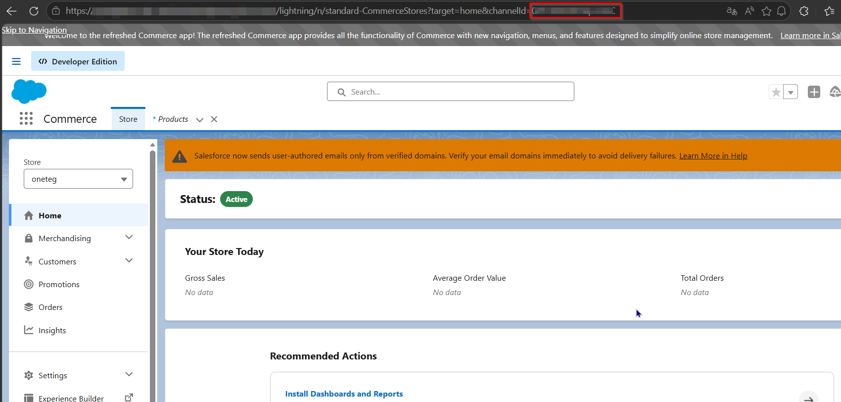The height and width of the screenshot is (402, 841).
Task: Refresh the browser page
Action: click(34, 11)
